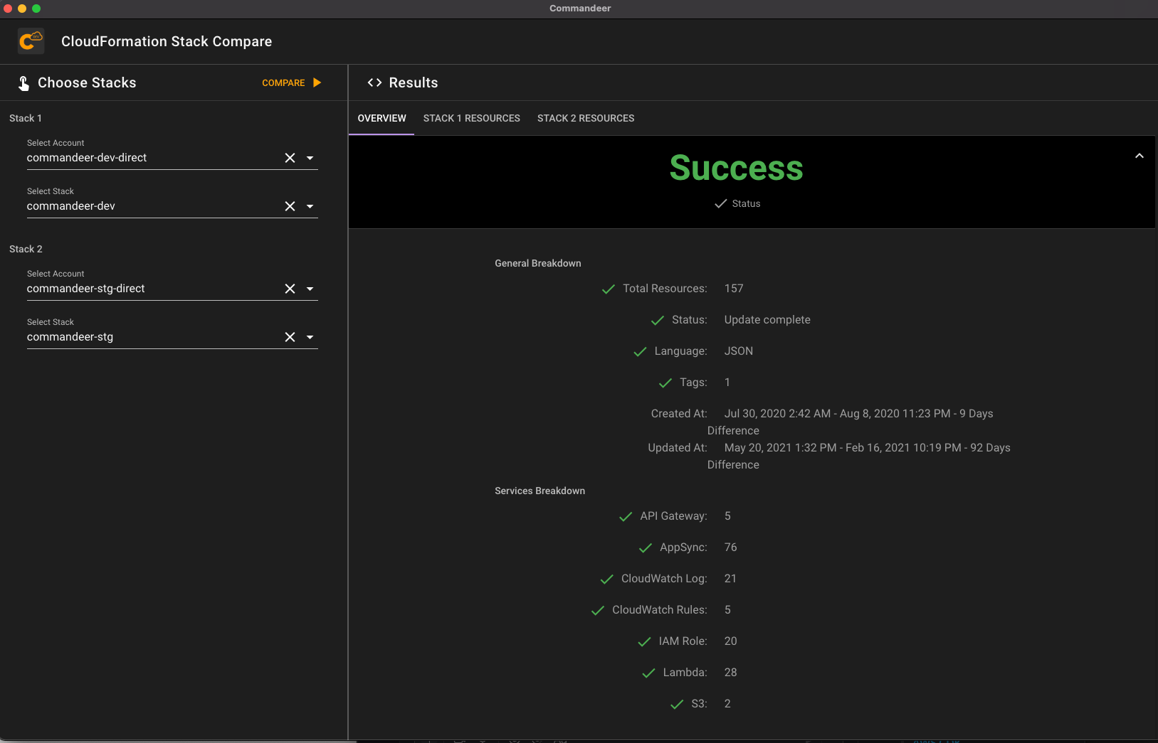Open the Stack 1 account dropdown arrow
The image size is (1158, 743).
pyautogui.click(x=310, y=158)
